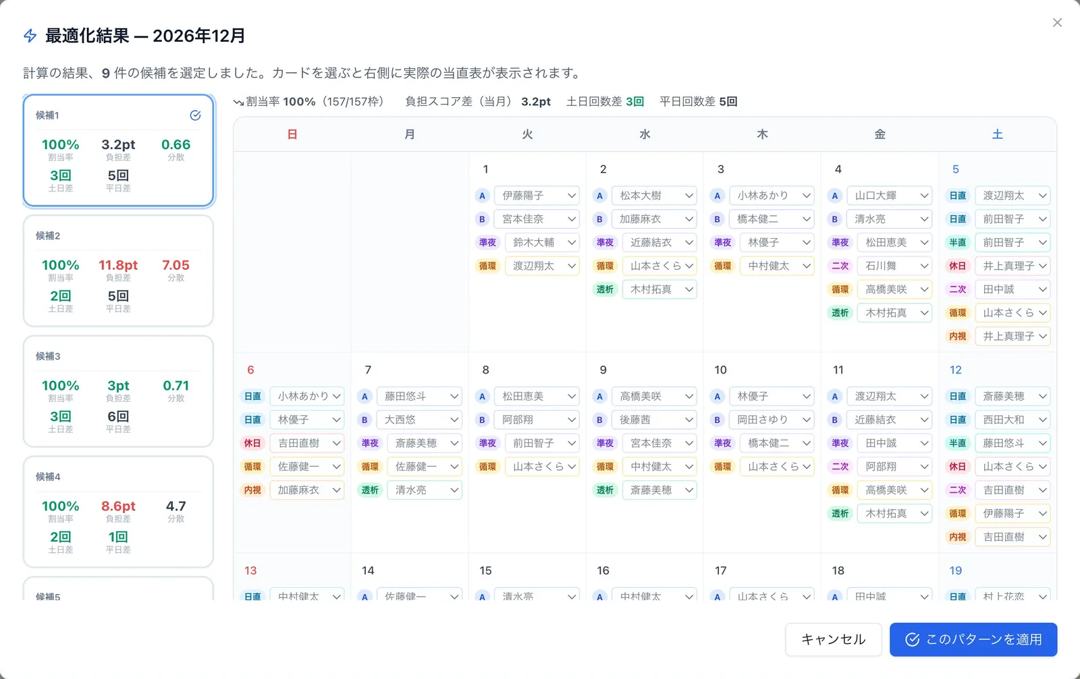This screenshot has height=679, width=1080.
Task: Expand the 加藤麻衣 内視 dropdown on December 6
Action: 307,490
